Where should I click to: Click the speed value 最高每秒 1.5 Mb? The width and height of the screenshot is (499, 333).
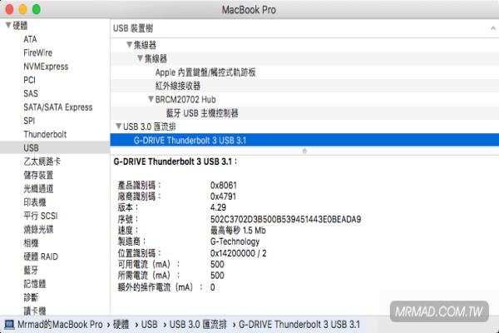[x=238, y=231]
